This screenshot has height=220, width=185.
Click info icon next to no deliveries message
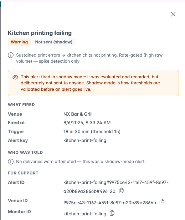click(11, 162)
